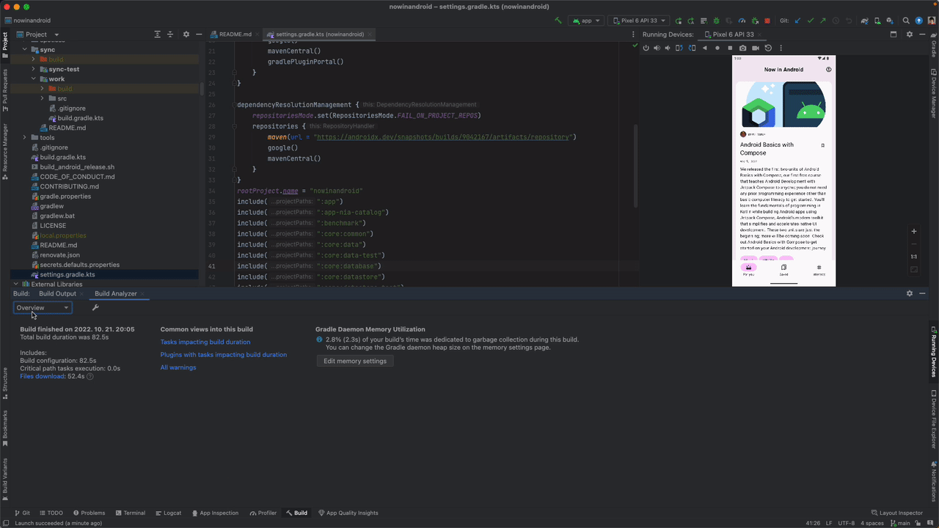The height and width of the screenshot is (528, 939).
Task: Rotate the emulator left
Action: pos(680,48)
